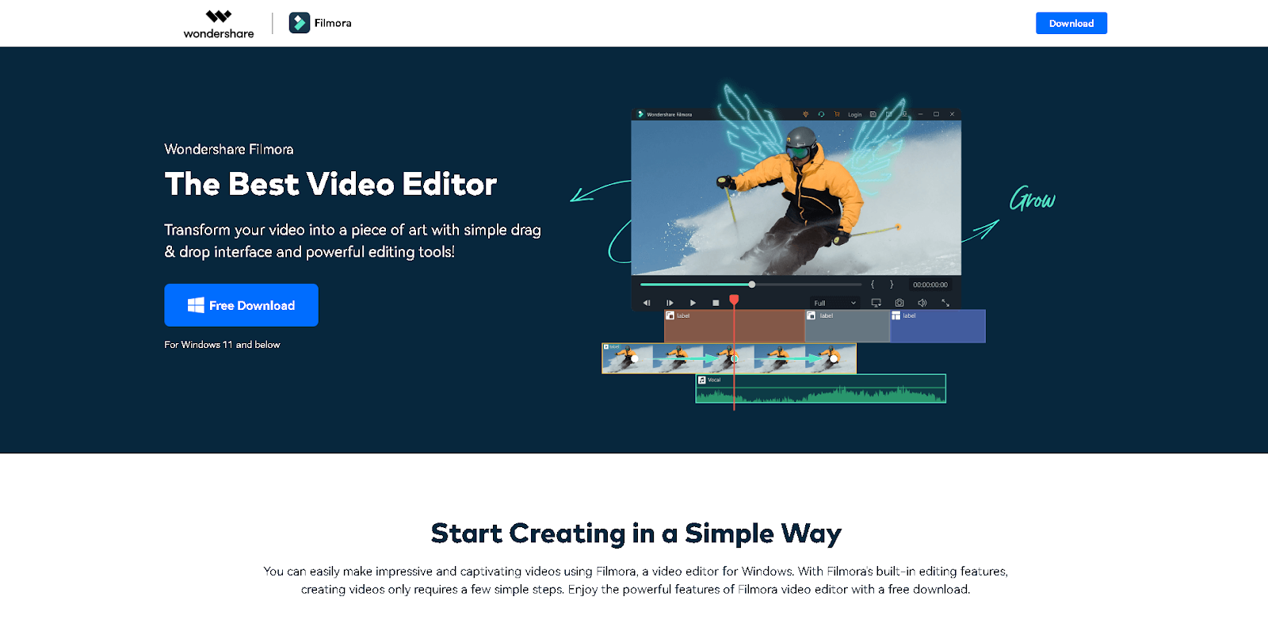
Task: Select the brown label clip on the timeline
Action: pyautogui.click(x=734, y=327)
